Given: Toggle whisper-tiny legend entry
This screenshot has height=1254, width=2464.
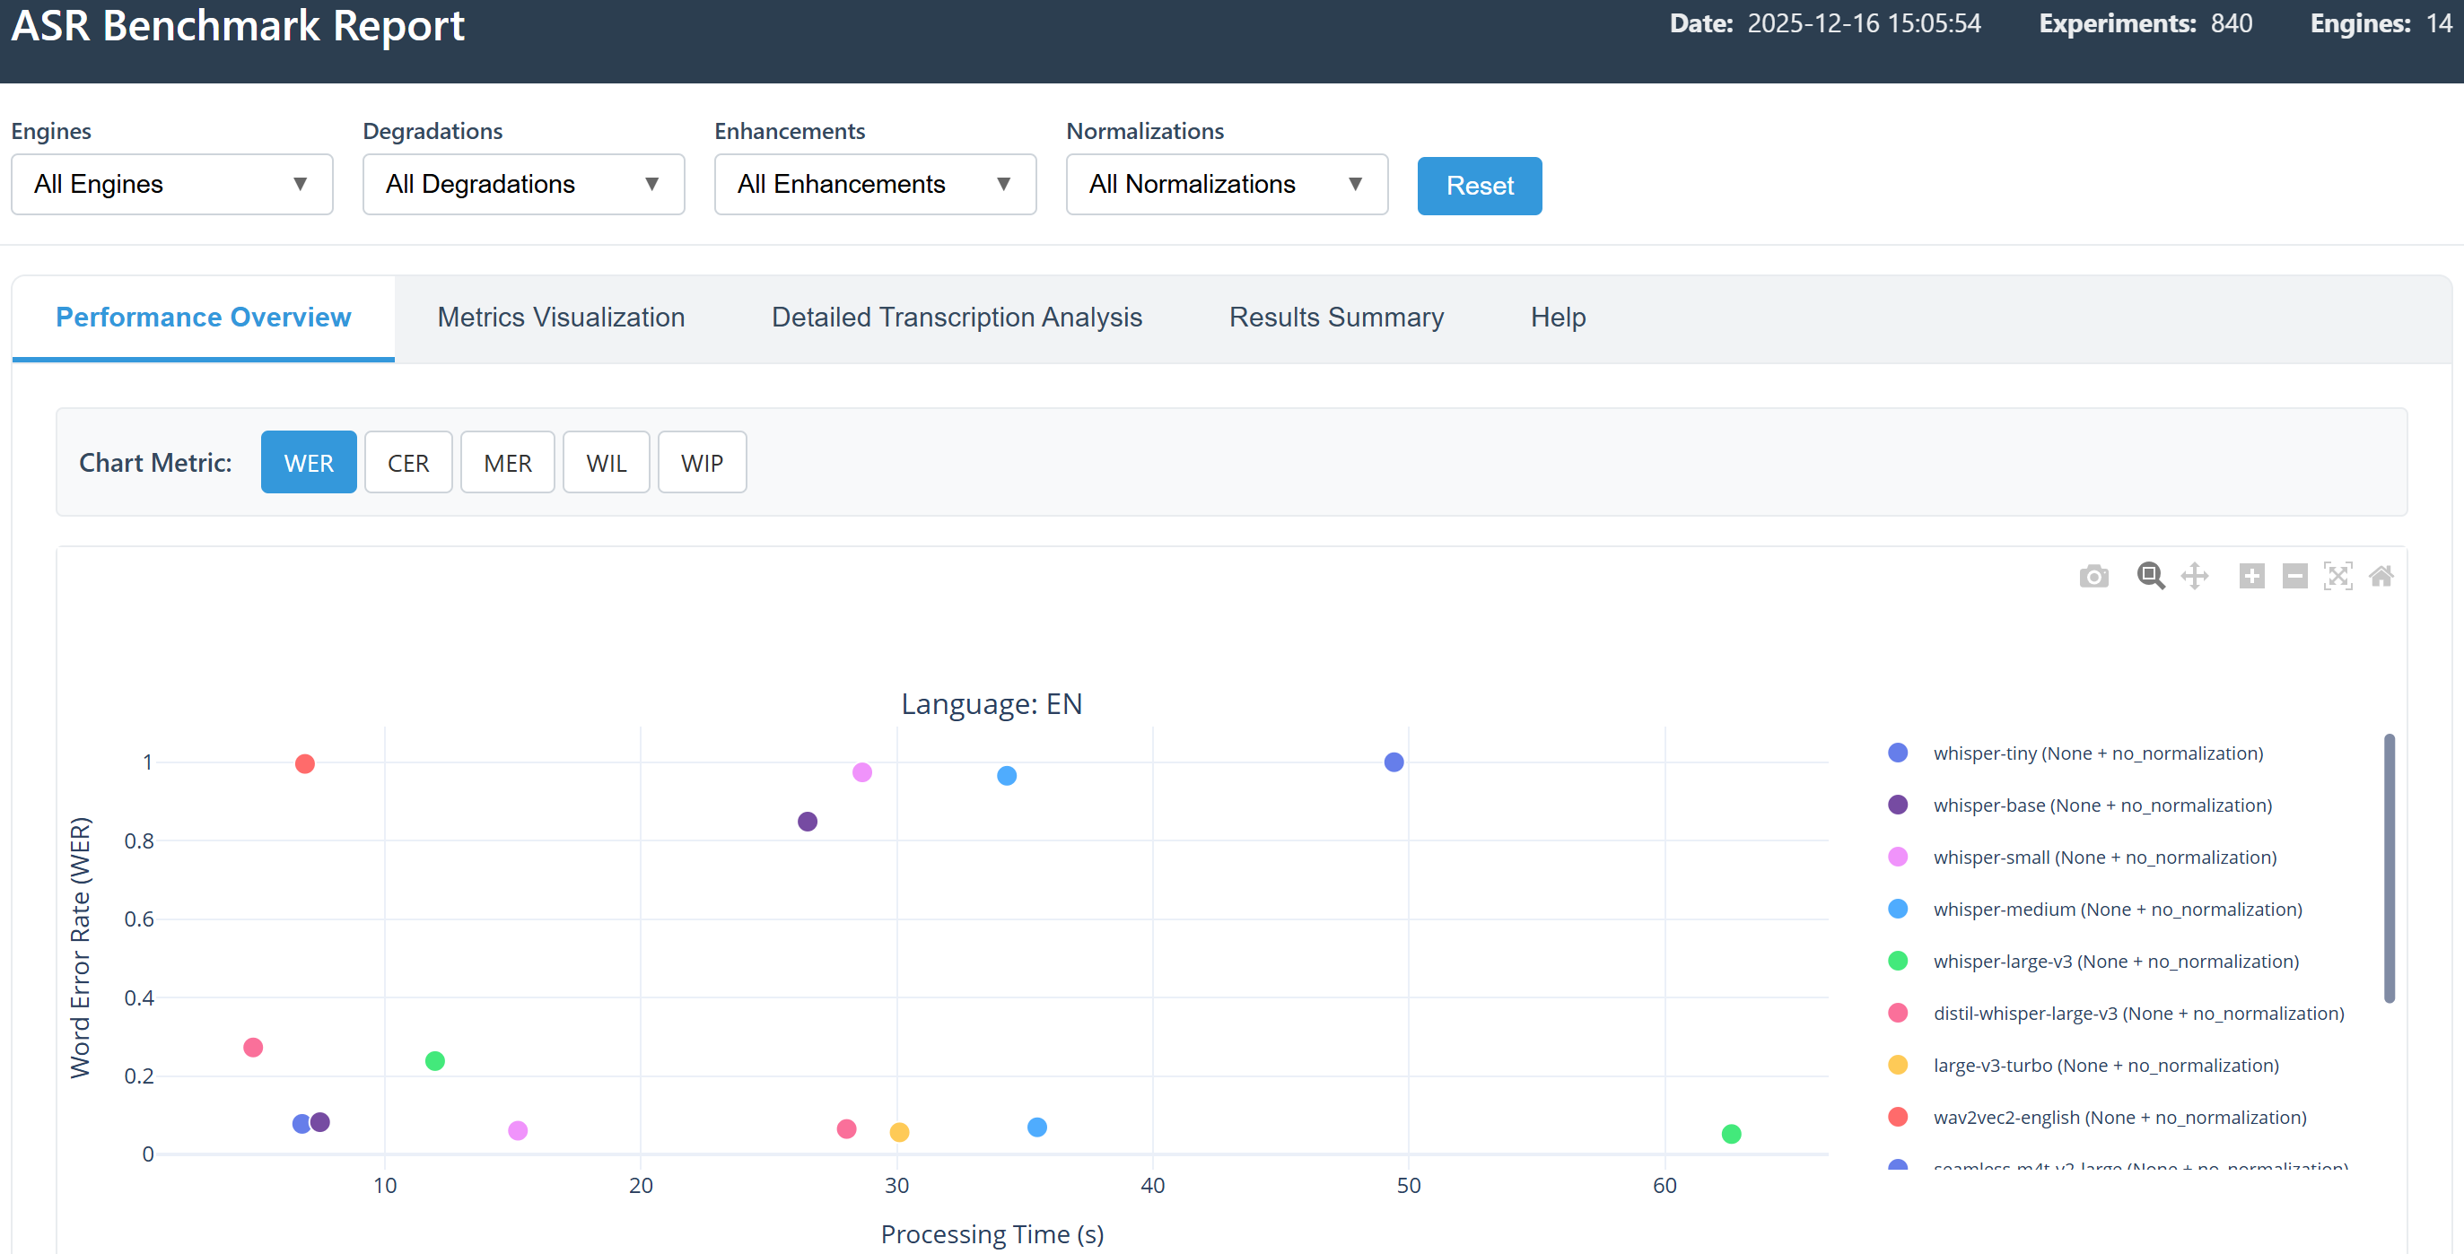Looking at the screenshot, I should tap(2097, 753).
